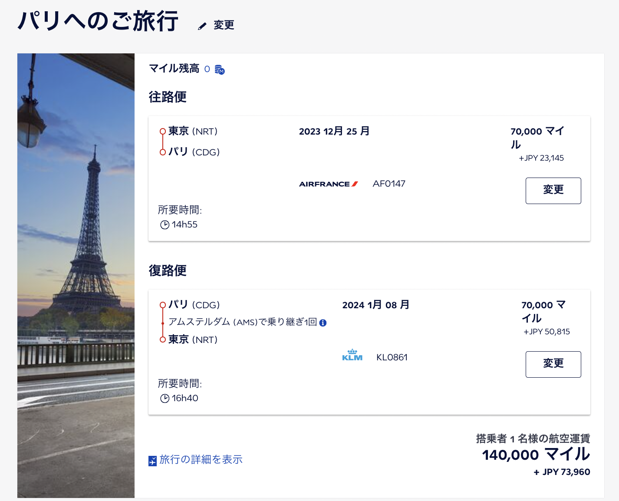The image size is (619, 501).
Task: Click the KLM logo
Action: tap(352, 355)
